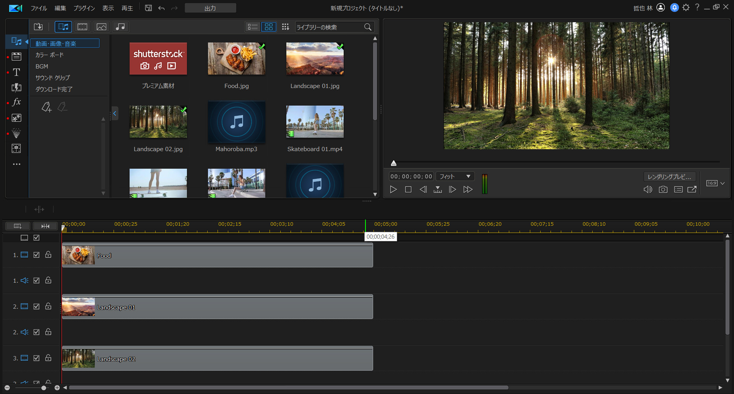Select the Landscape 01 timeline clip
Viewport: 734px width, 394px height.
(x=218, y=307)
